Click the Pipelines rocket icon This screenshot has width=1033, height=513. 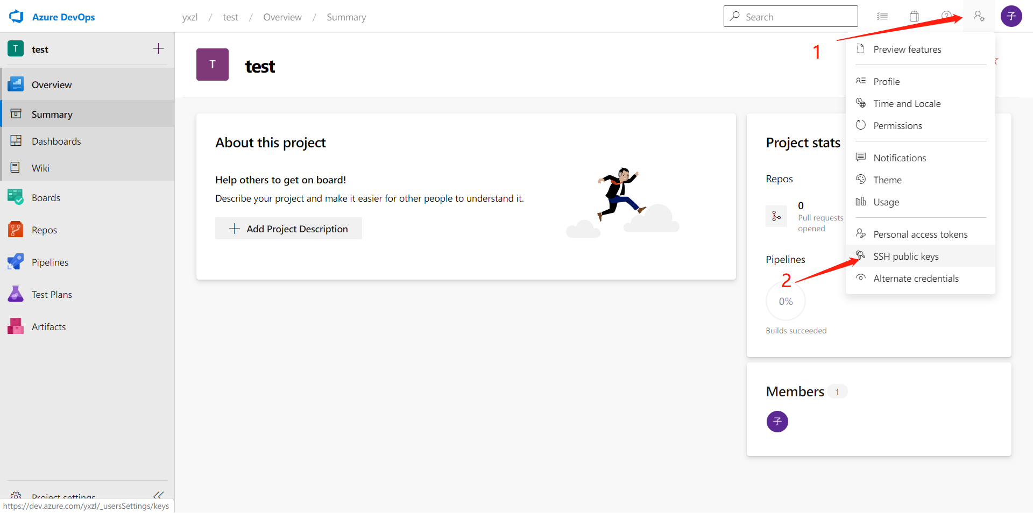16,262
